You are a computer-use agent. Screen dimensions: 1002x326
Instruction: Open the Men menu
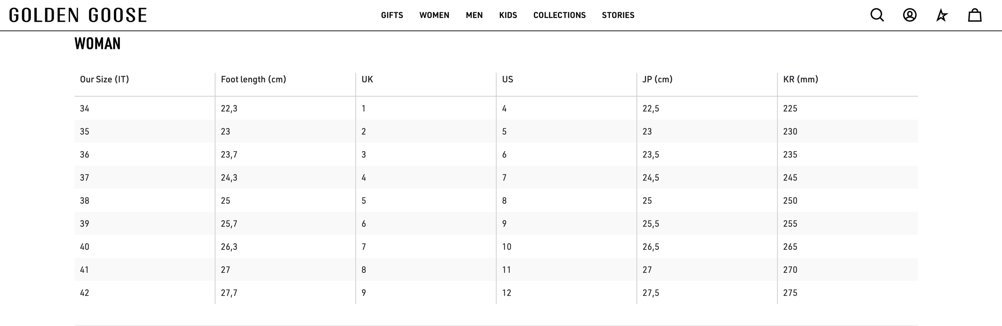474,15
